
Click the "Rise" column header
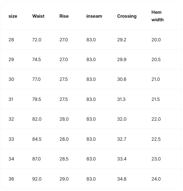pos(64,16)
